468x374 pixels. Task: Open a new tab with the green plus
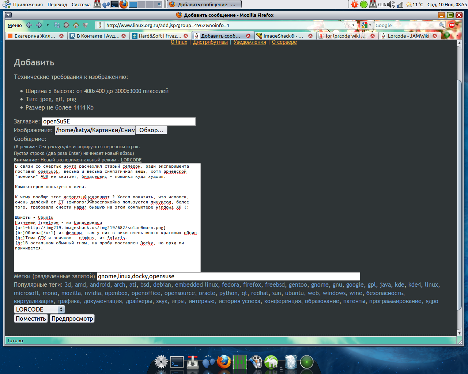tap(447, 35)
